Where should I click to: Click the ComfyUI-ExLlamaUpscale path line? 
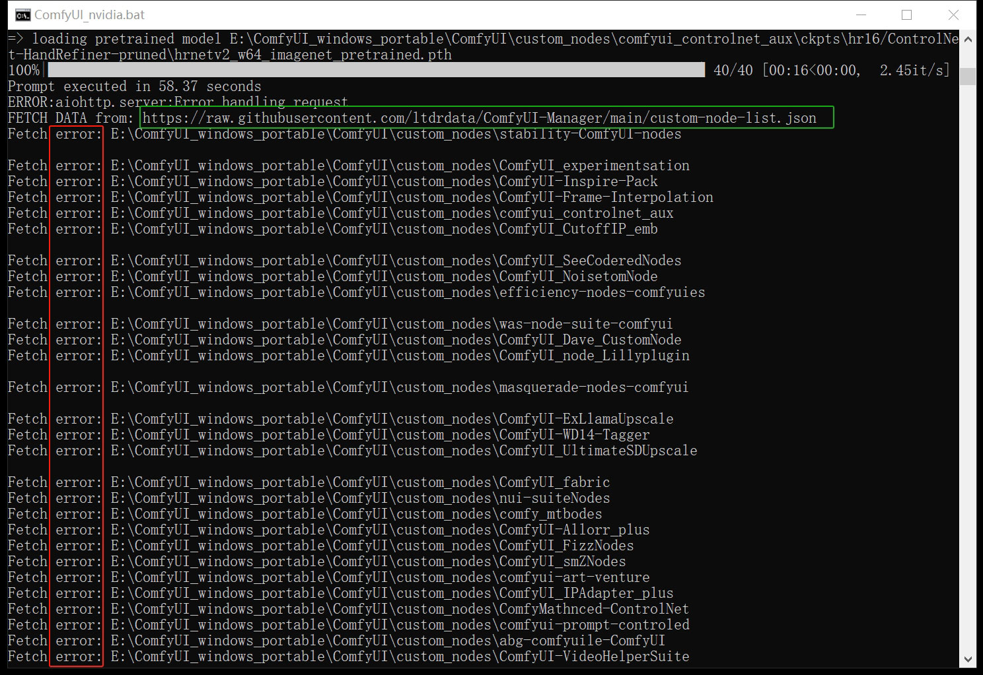340,419
